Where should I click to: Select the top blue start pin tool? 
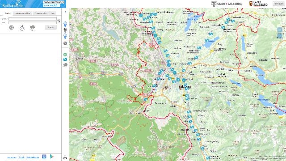coord(65,24)
